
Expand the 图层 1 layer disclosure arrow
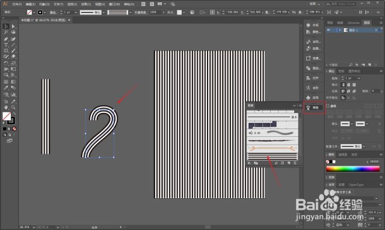click(x=340, y=30)
